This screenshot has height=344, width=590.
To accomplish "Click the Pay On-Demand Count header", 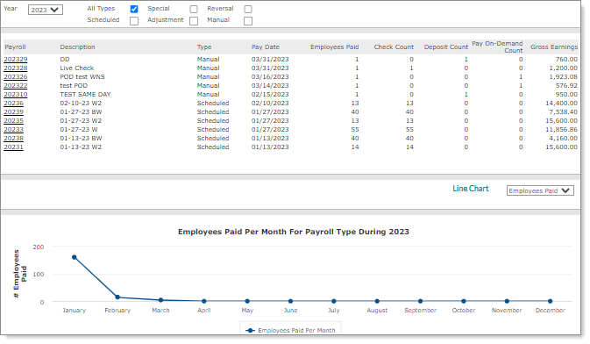I will 497,47.
